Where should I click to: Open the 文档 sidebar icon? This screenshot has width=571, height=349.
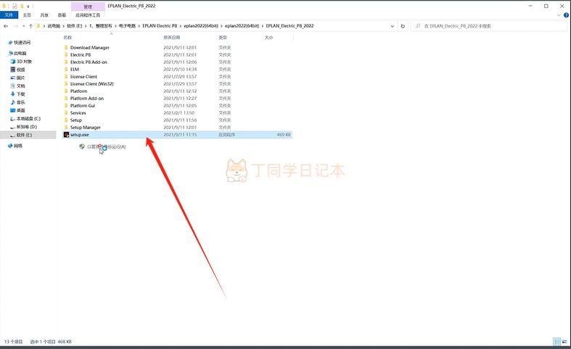(13, 86)
